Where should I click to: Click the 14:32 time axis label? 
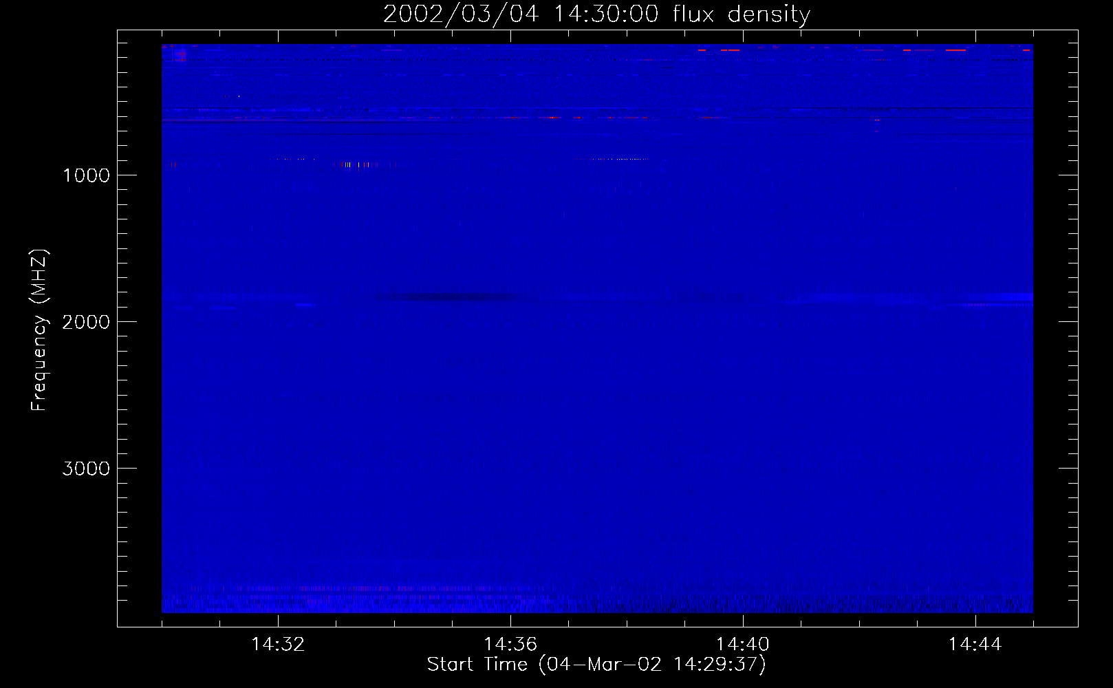(x=278, y=645)
